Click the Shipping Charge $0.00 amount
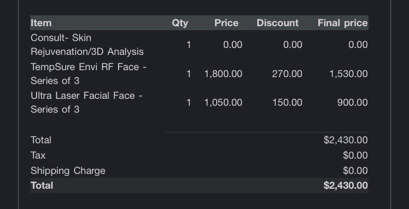Viewport: 409px width, 209px height. coord(355,170)
